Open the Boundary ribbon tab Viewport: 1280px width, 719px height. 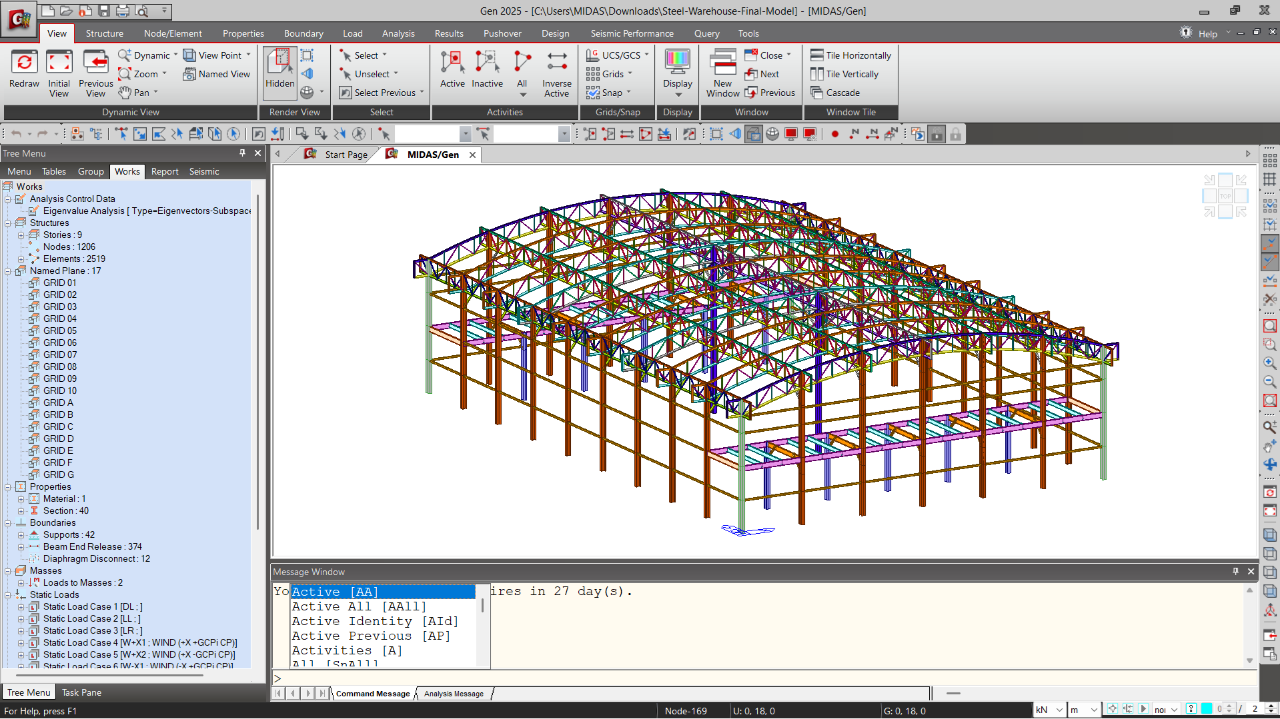click(303, 33)
